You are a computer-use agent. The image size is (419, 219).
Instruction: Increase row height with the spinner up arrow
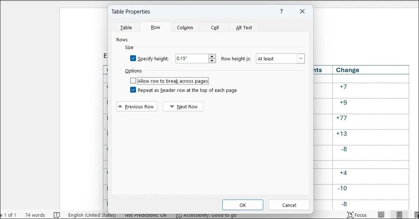[211, 56]
